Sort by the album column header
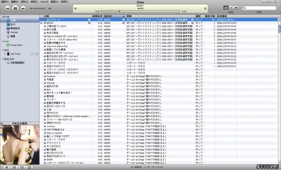The width and height of the screenshot is (281, 170). (160, 16)
